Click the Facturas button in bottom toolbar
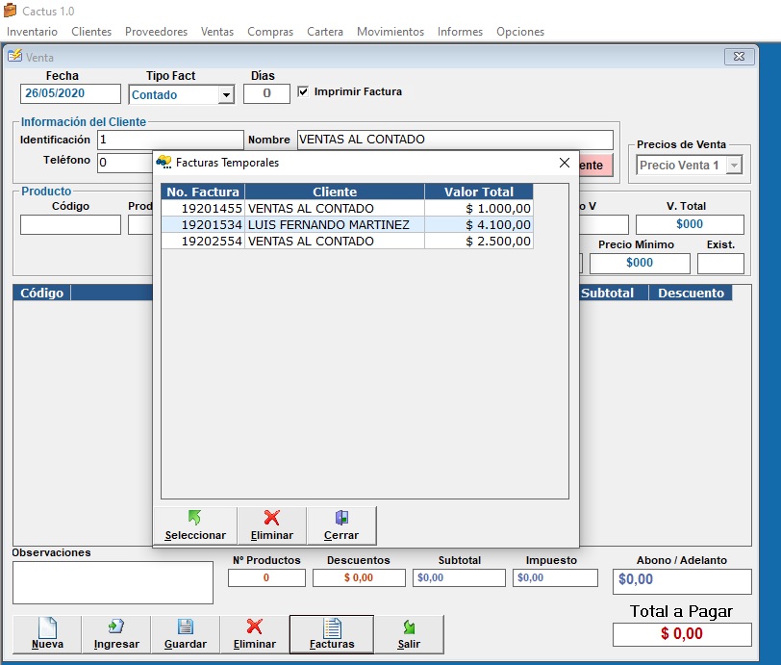Screen dimensions: 781x665 click(x=332, y=634)
